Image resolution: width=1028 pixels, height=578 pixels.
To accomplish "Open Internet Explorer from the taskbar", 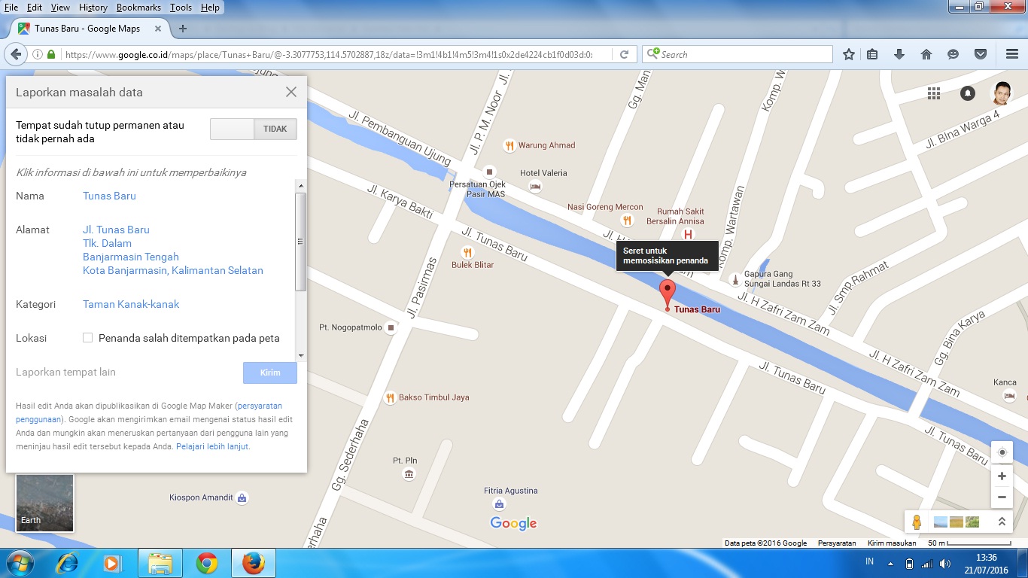I will [x=68, y=563].
